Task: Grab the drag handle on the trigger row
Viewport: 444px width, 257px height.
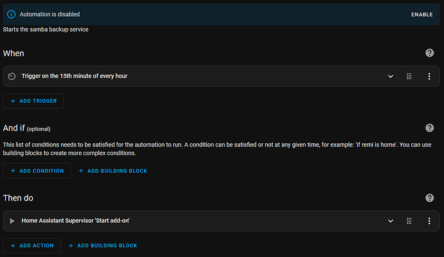Action: (x=409, y=76)
